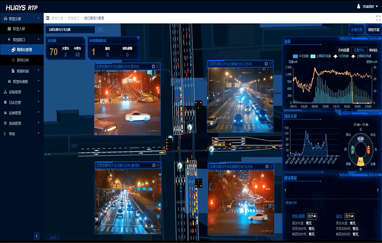This screenshot has width=382, height=243.
Task: Click the fullscreen icon in the header
Action: click(x=378, y=18)
